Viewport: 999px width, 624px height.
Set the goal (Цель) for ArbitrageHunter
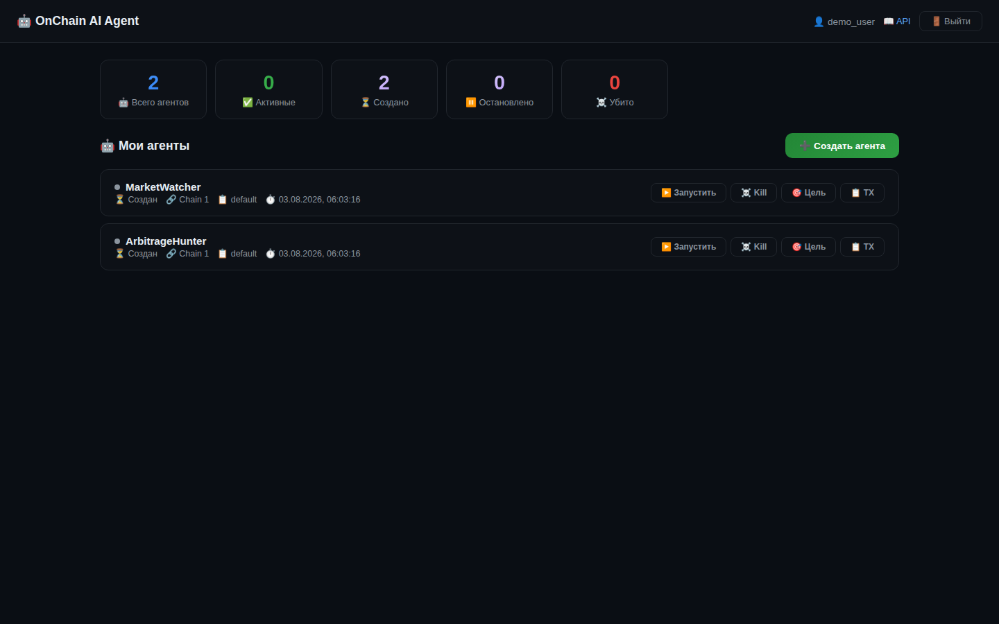coord(808,247)
